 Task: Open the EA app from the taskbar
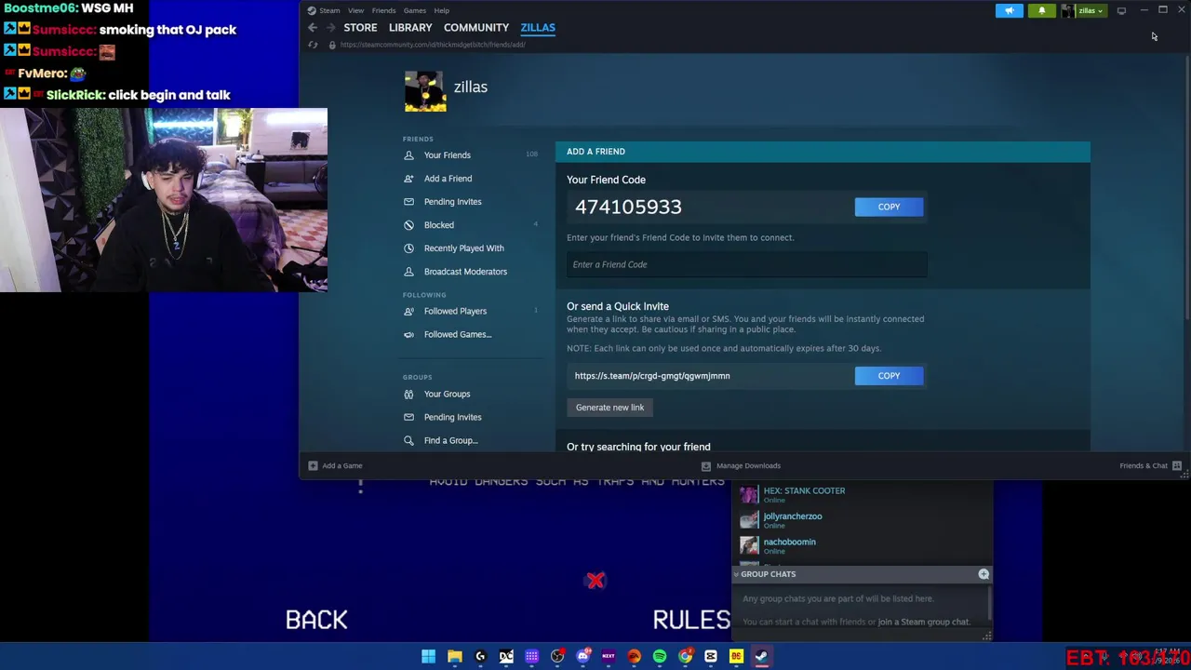[635, 656]
